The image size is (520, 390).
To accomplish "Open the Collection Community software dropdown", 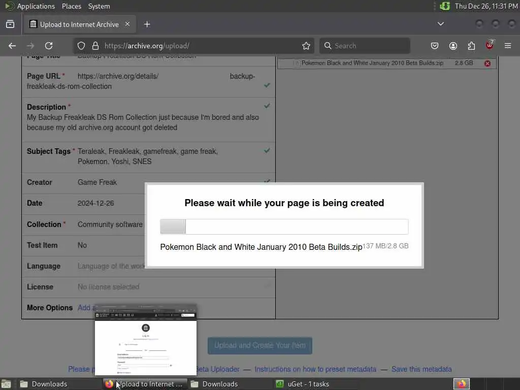I will coord(110,224).
